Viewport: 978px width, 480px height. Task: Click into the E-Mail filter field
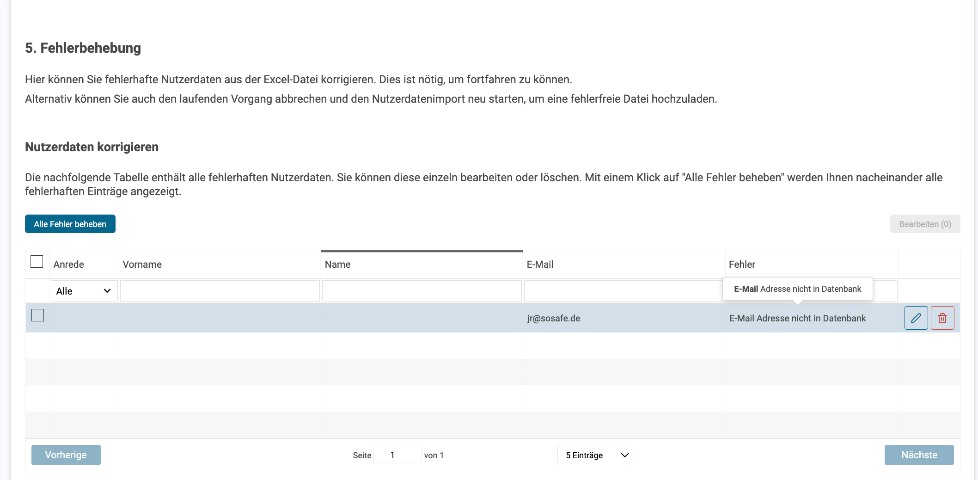(623, 291)
